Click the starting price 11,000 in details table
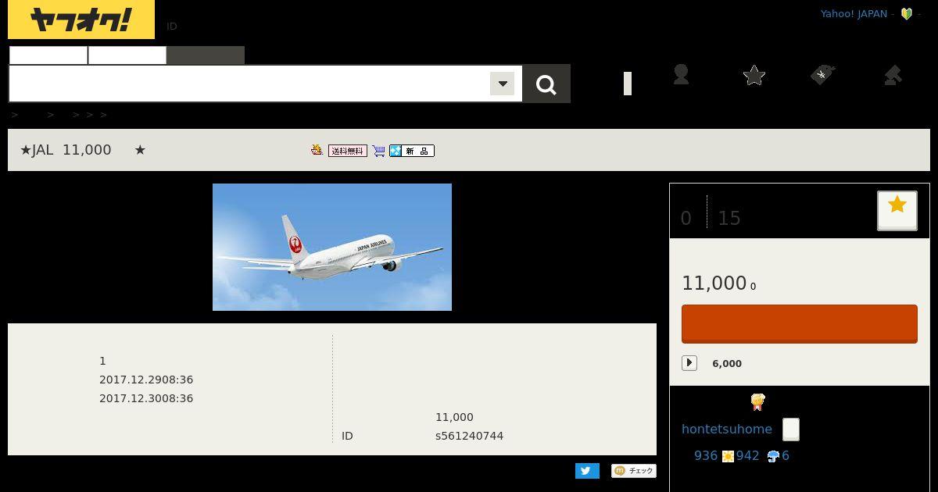 [454, 417]
